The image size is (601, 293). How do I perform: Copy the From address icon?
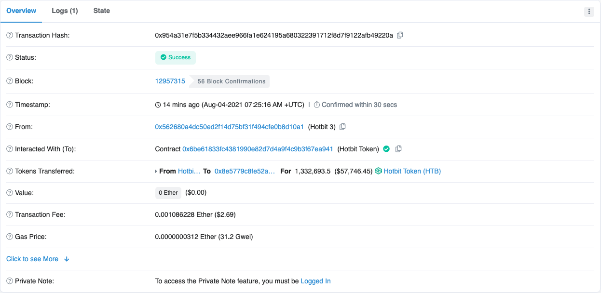point(342,127)
